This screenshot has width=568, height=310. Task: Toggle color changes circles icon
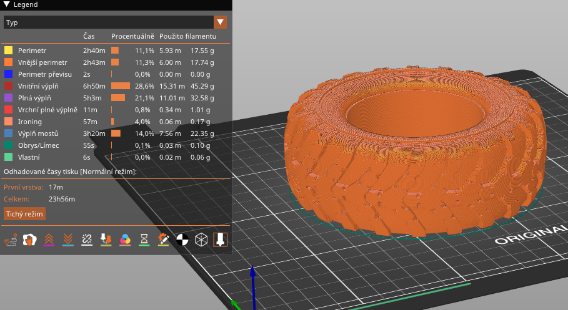coord(125,240)
